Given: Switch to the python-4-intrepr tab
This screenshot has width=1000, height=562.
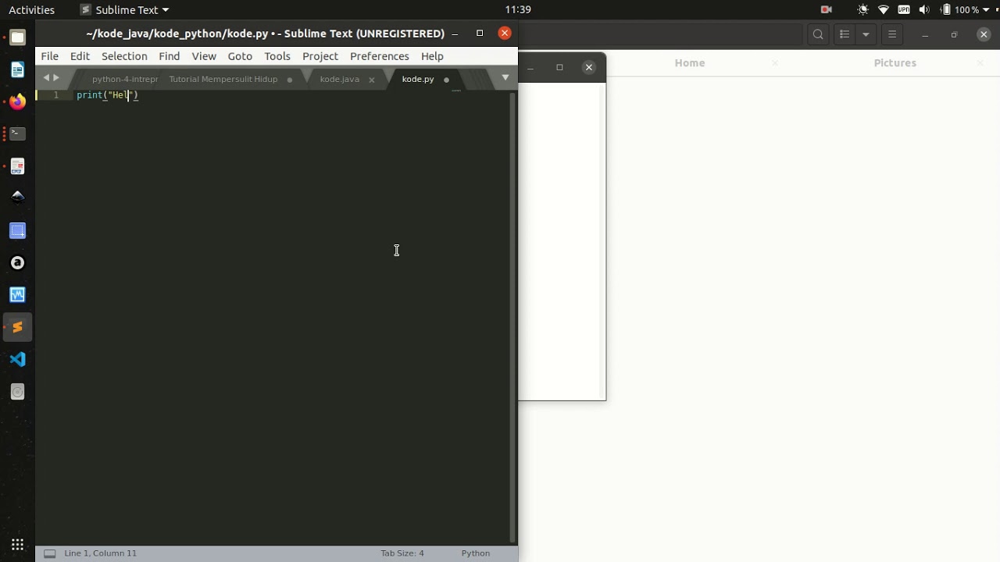Looking at the screenshot, I should pos(124,79).
